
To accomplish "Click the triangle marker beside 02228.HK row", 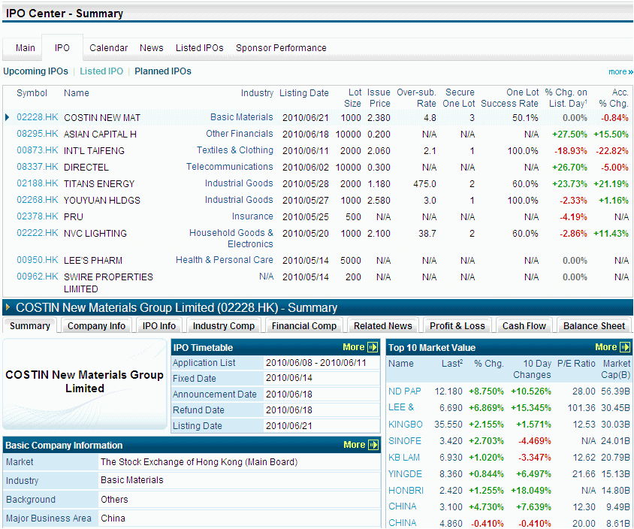I will [7, 117].
